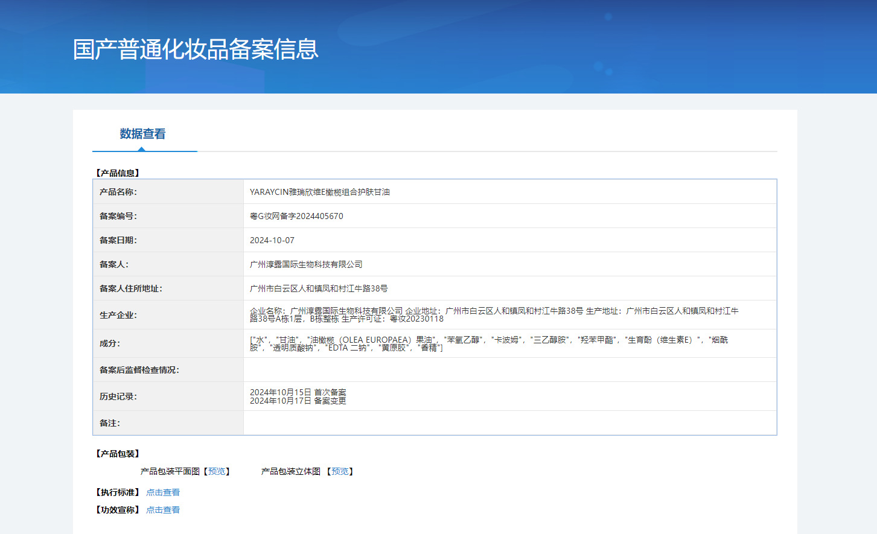Click the 备案人住所地址: label
The image size is (877, 534).
tap(131, 288)
